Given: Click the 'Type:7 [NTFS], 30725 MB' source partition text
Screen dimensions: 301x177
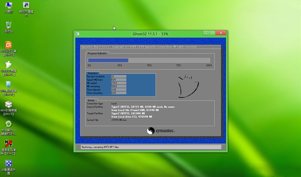Looking at the screenshot, I should point(143,107).
